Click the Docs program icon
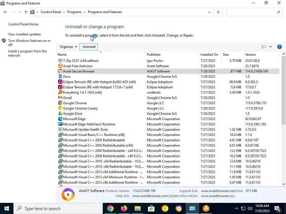 [60, 76]
